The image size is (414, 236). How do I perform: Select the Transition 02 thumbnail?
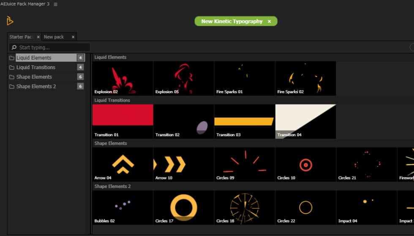184,121
